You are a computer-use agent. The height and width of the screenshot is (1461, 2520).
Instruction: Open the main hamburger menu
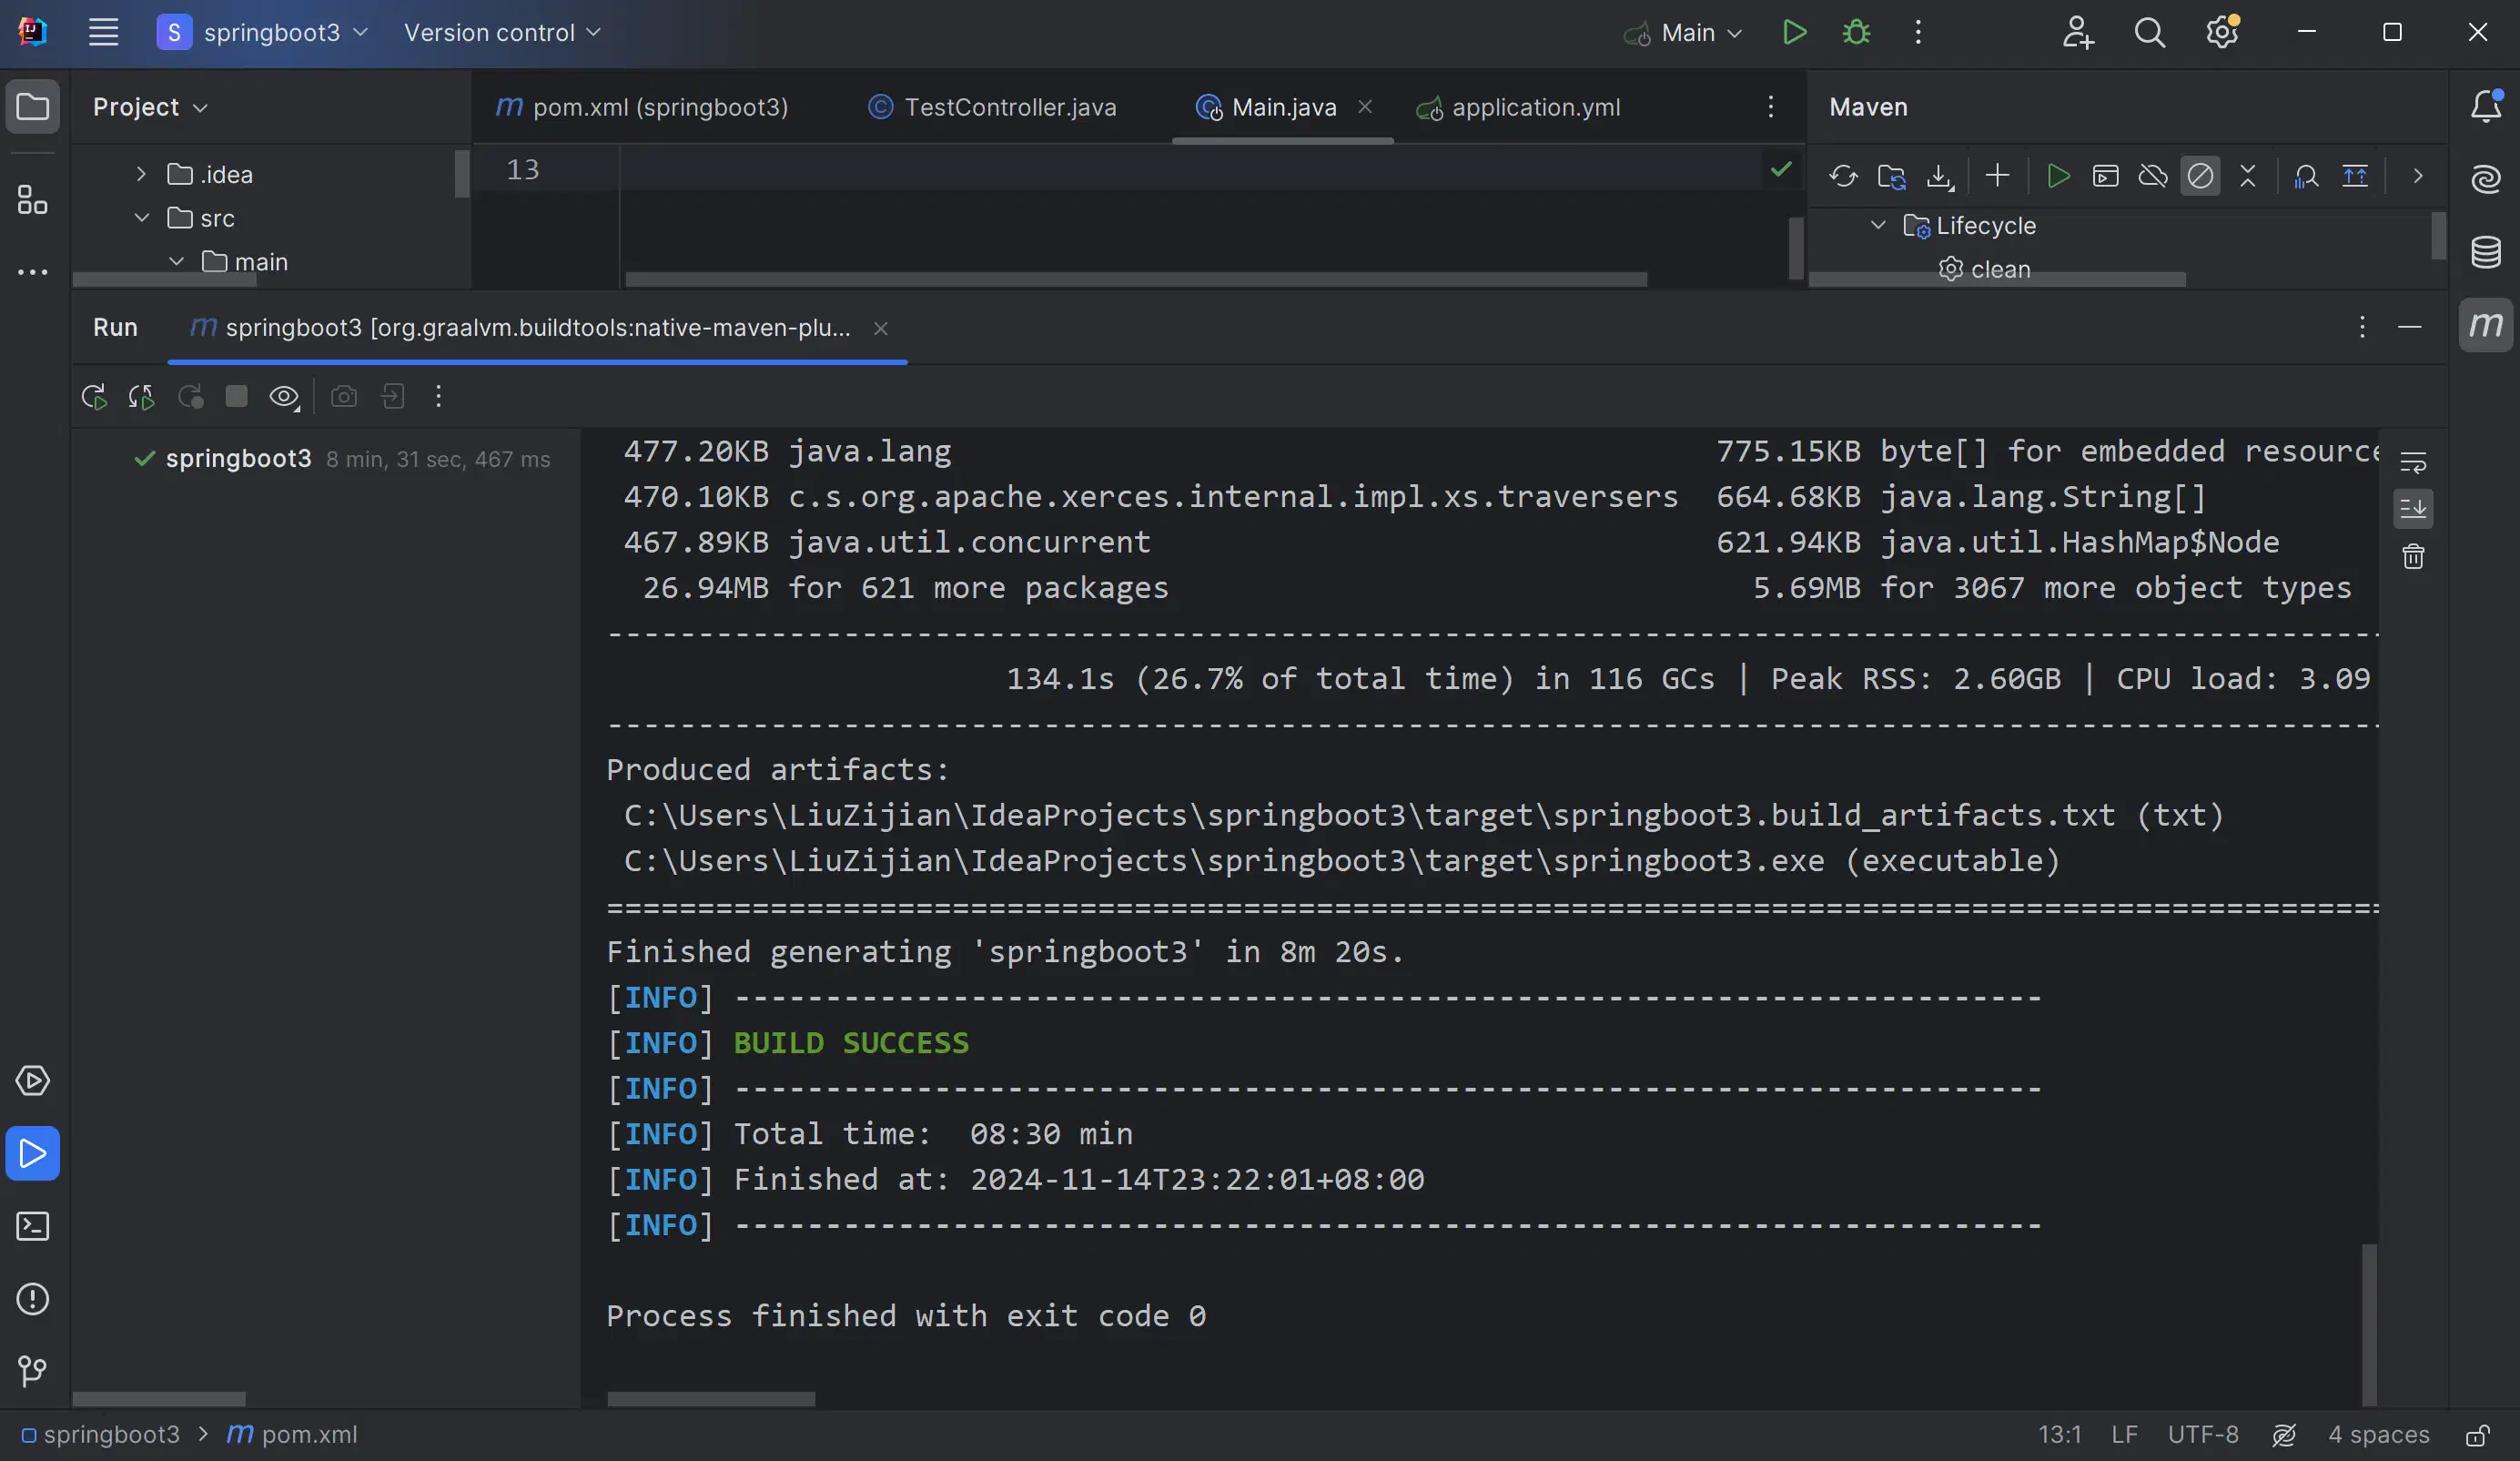pyautogui.click(x=103, y=32)
